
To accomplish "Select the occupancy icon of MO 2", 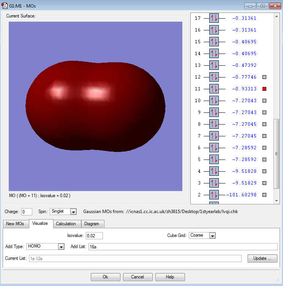I will tap(214, 194).
